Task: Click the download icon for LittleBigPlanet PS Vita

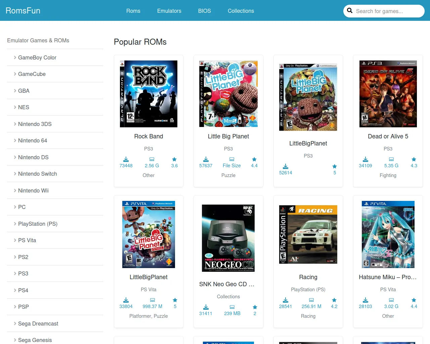Action: coord(126,300)
